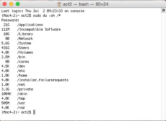Click the split pane icon at top right

point(164,11)
